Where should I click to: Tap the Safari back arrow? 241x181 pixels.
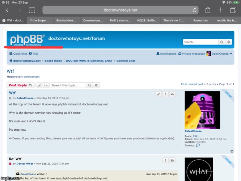(7, 10)
